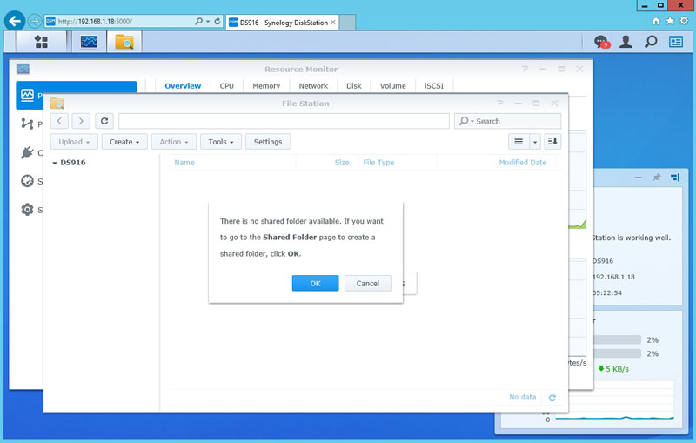Select the Memory tab
Image resolution: width=696 pixels, height=443 pixels.
(x=266, y=85)
